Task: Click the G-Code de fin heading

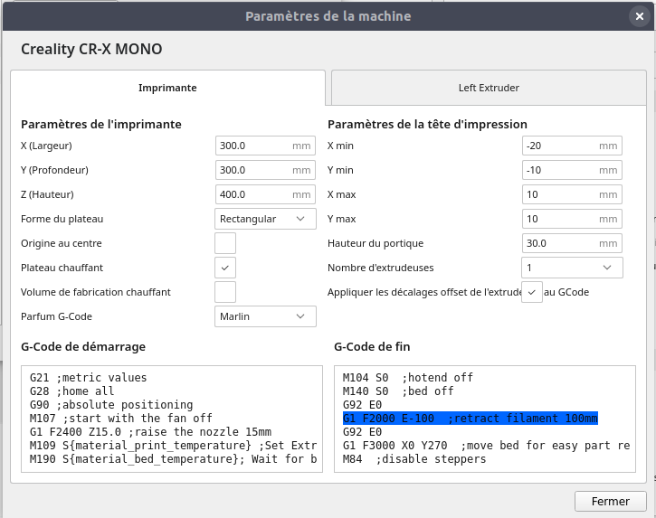Action: 372,346
